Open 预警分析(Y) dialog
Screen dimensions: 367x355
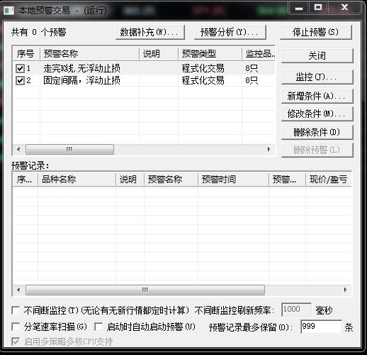230,32
